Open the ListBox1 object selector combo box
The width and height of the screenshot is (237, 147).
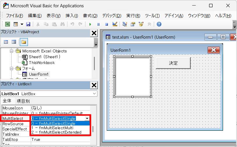click(x=49, y=94)
